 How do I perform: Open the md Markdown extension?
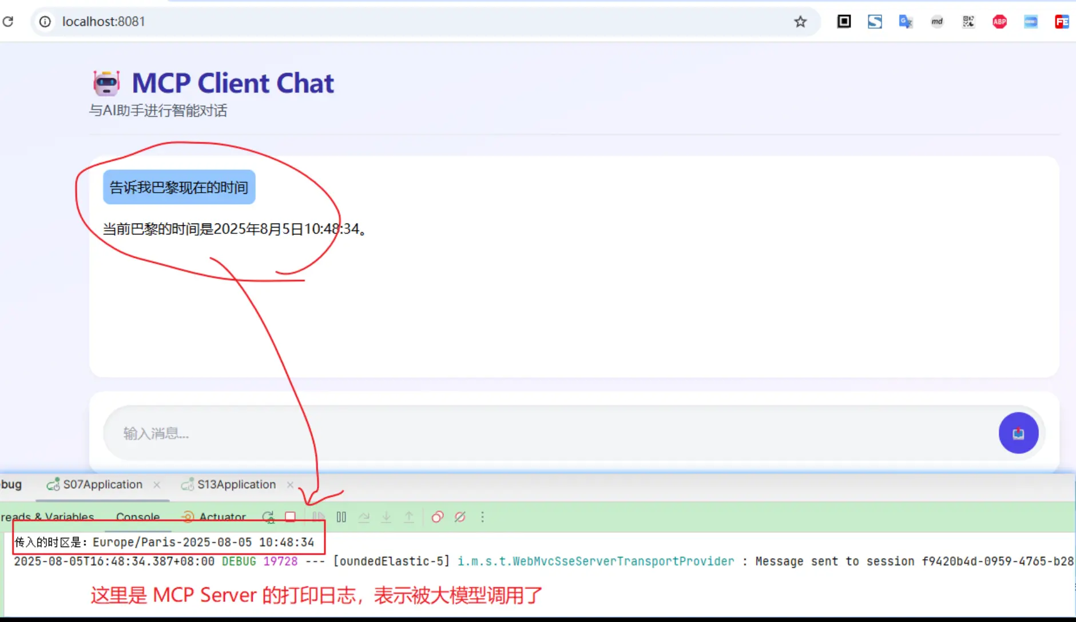point(936,22)
